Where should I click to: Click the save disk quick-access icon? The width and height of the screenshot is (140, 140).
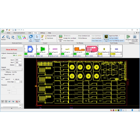[x=15, y=30]
